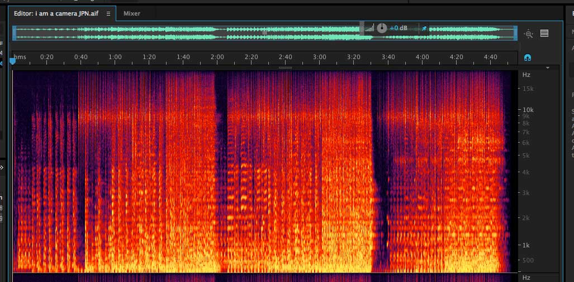Select the Editor: i am a camera JPN.aif tab
The height and width of the screenshot is (282, 574).
tap(56, 13)
